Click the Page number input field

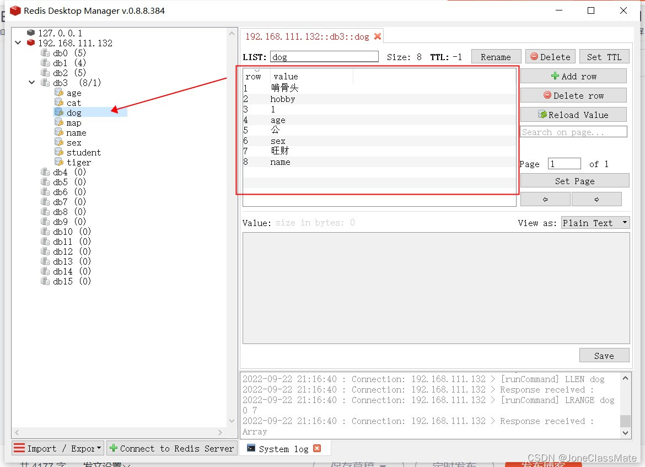(x=565, y=164)
